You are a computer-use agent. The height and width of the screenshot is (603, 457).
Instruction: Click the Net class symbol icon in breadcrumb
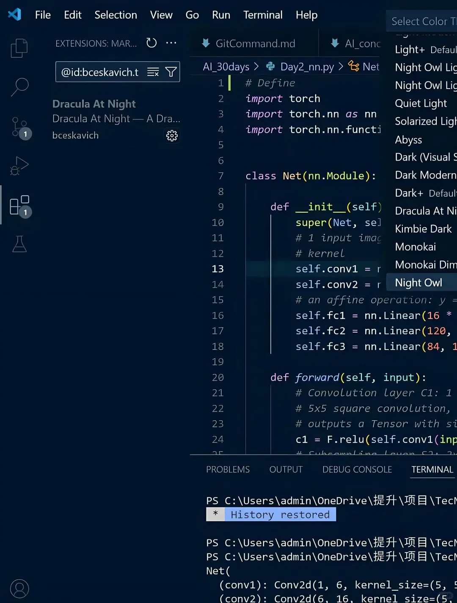click(353, 66)
